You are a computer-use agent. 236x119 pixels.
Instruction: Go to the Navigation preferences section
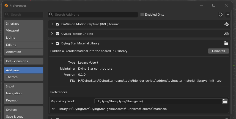(24, 93)
